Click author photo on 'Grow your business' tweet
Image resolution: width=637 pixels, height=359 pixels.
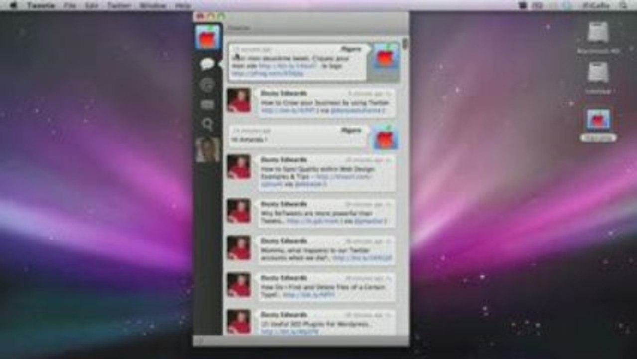coord(239,101)
